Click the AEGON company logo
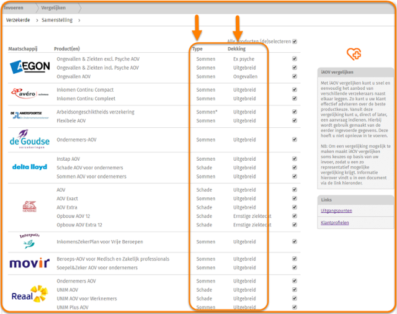Screen dimensions: 397x314 point(30,67)
